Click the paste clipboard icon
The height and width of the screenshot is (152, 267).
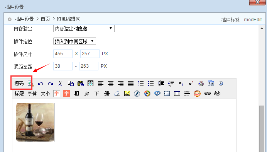click(x=81, y=83)
